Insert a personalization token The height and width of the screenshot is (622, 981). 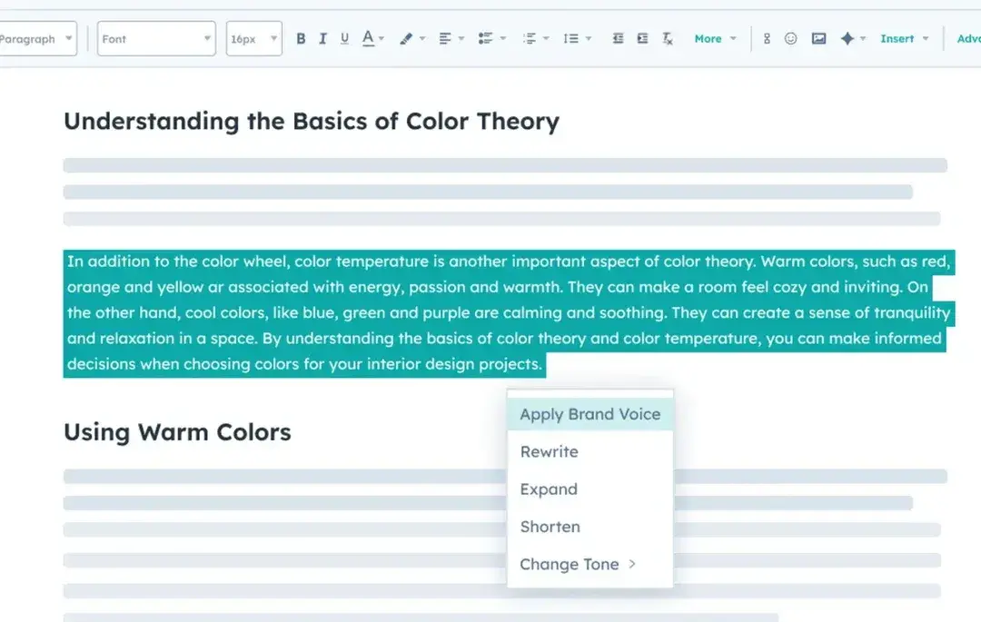point(768,38)
